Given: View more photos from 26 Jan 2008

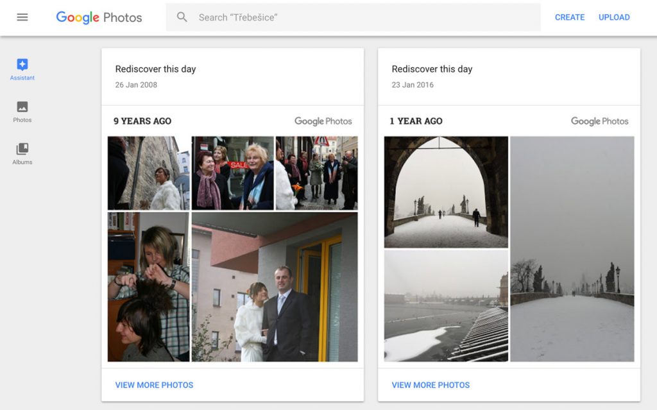Looking at the screenshot, I should [x=154, y=385].
